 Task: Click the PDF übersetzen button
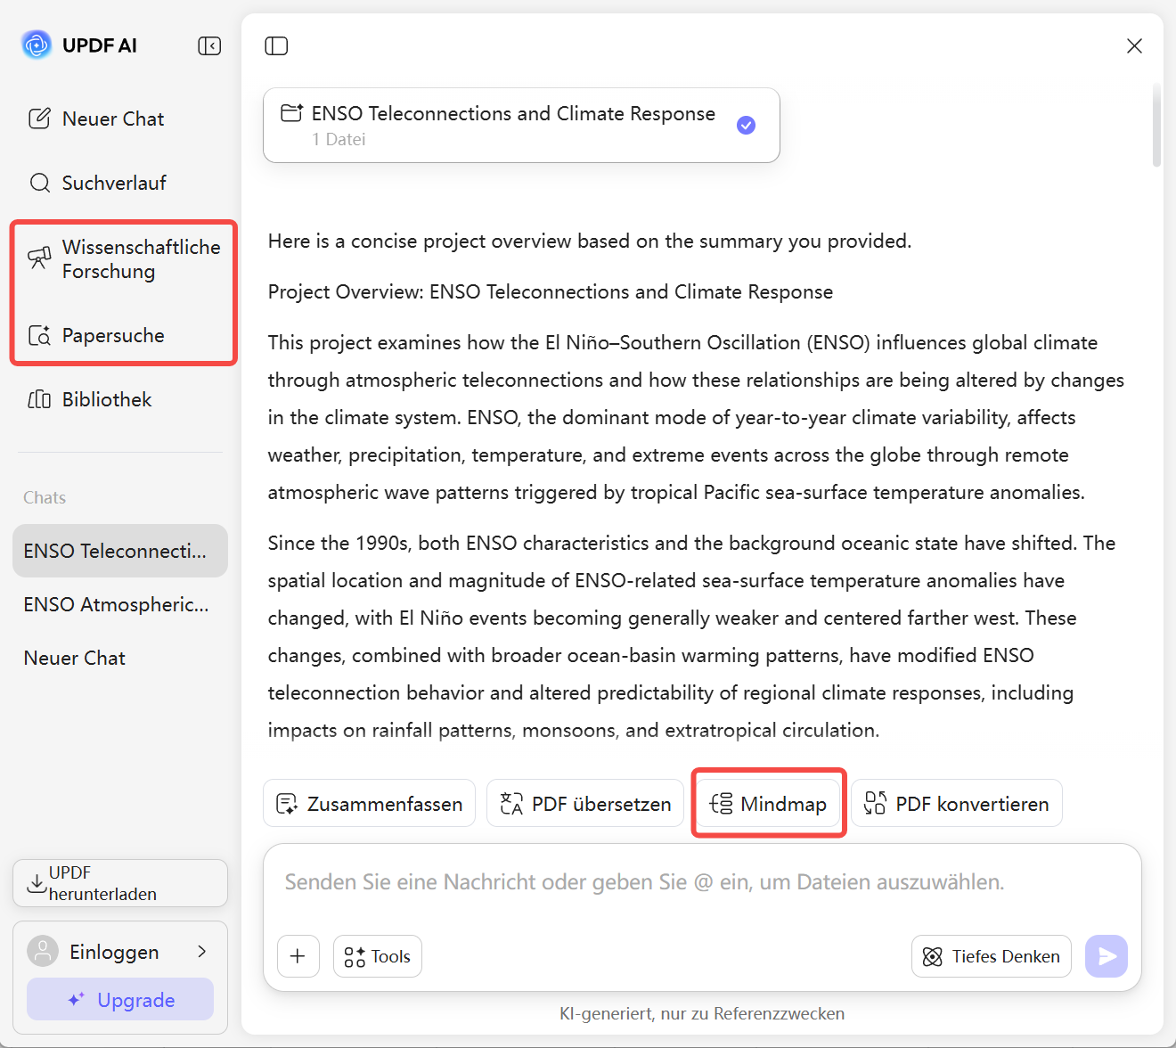tap(585, 804)
